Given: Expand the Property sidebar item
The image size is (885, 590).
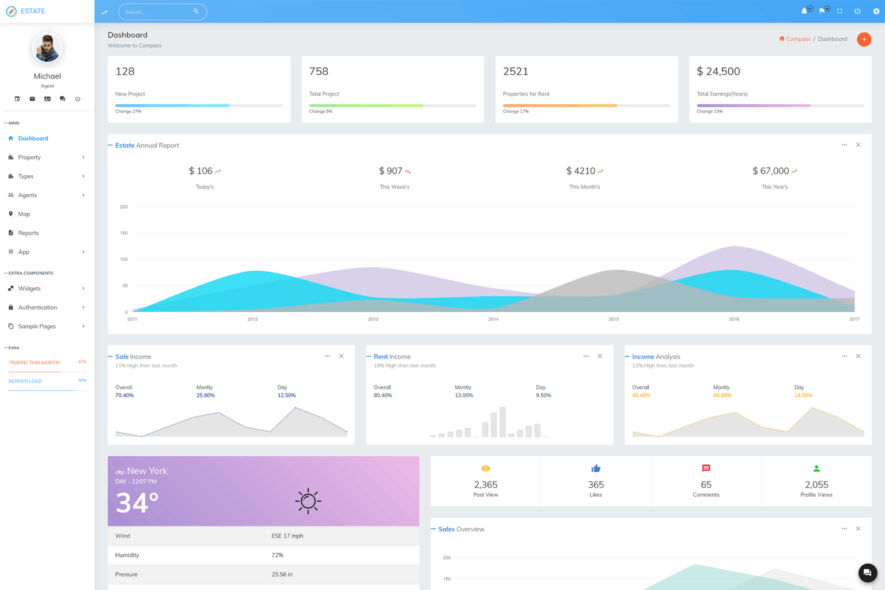Looking at the screenshot, I should pyautogui.click(x=29, y=157).
